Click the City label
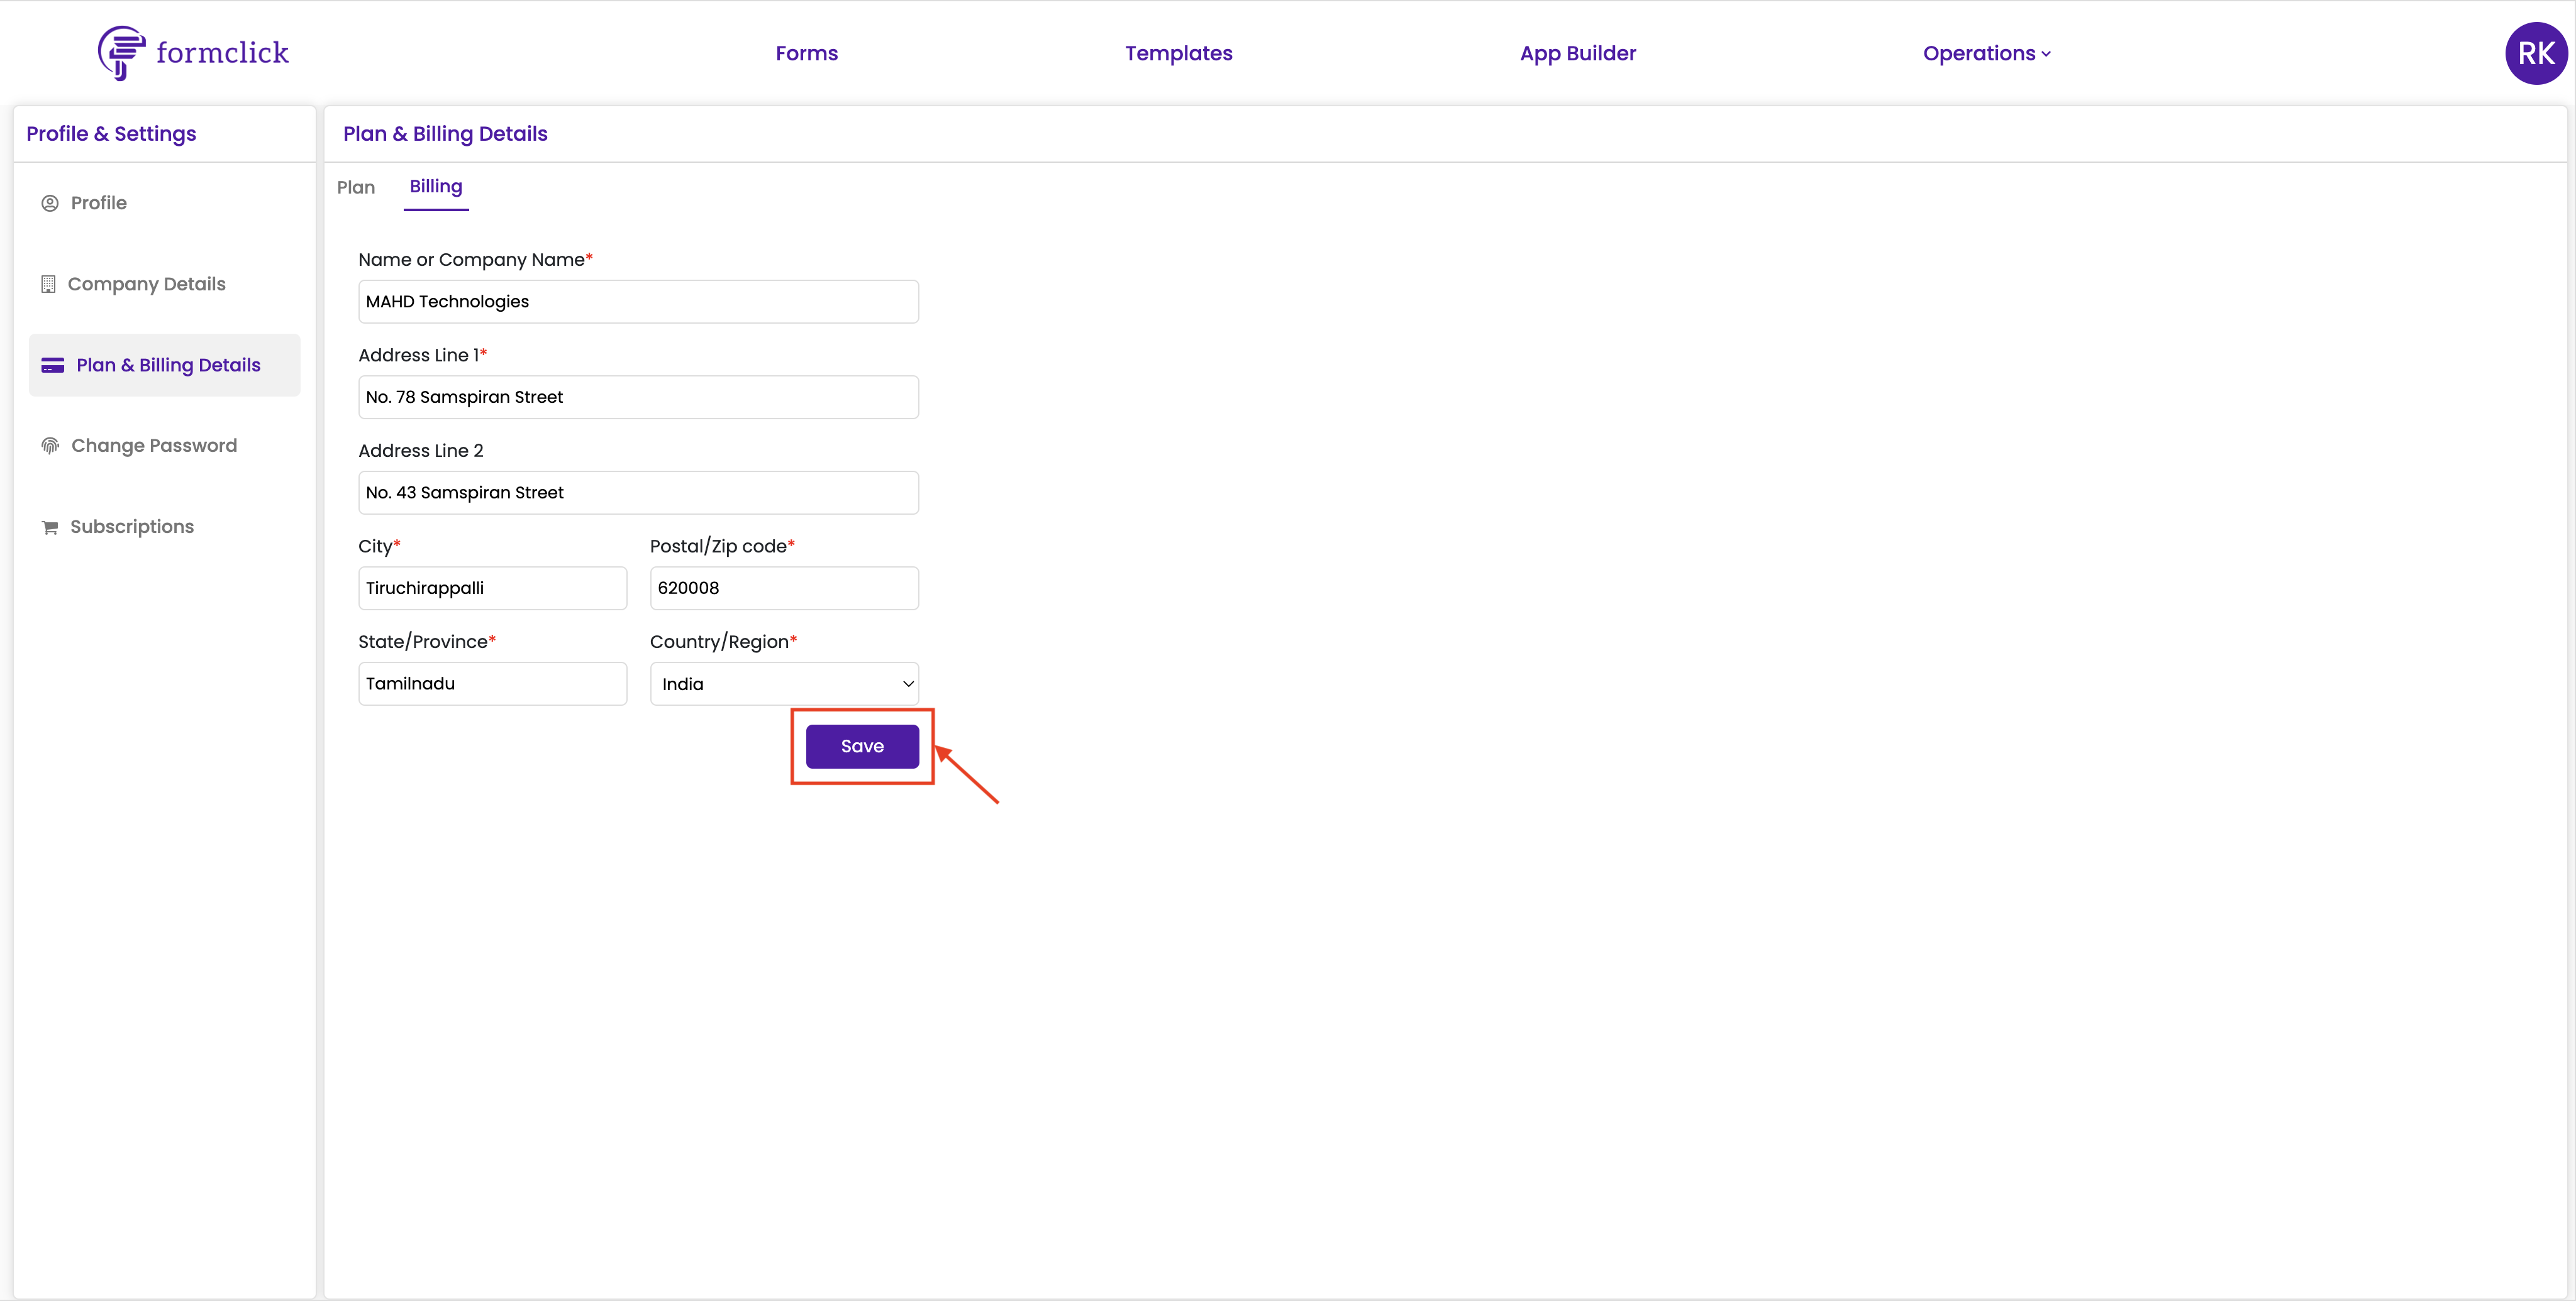 379,546
